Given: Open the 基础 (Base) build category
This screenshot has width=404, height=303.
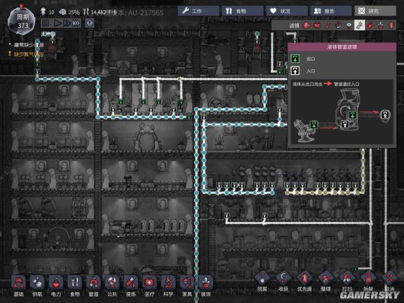Looking at the screenshot, I should [18, 283].
